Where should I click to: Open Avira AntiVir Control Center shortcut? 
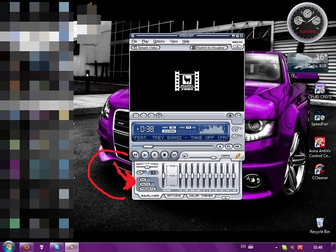click(320, 148)
